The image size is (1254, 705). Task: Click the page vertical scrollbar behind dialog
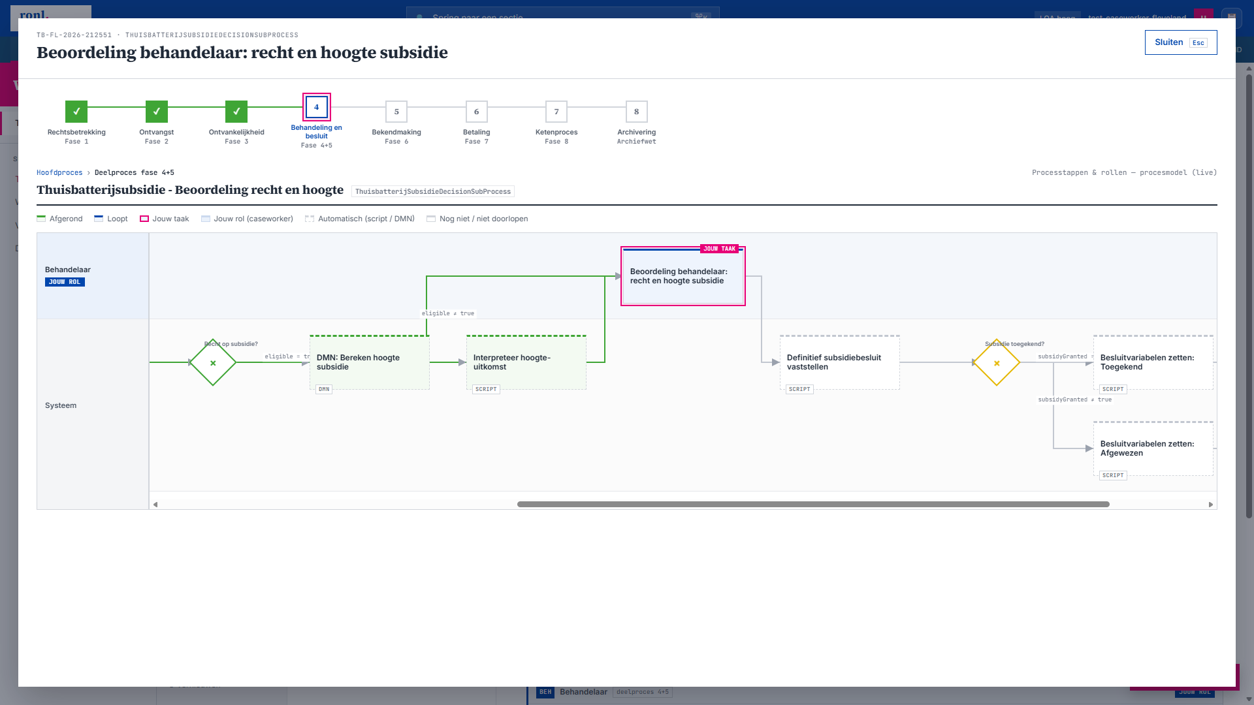(1249, 296)
